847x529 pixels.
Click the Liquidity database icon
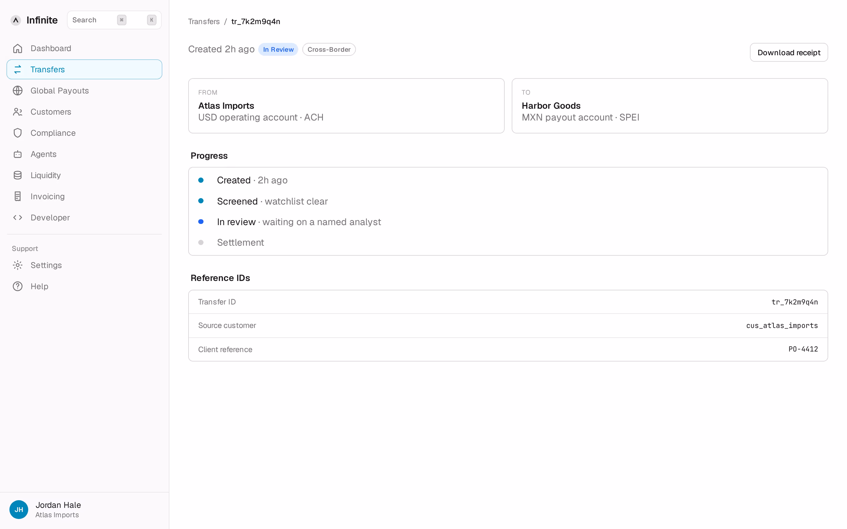pos(18,175)
